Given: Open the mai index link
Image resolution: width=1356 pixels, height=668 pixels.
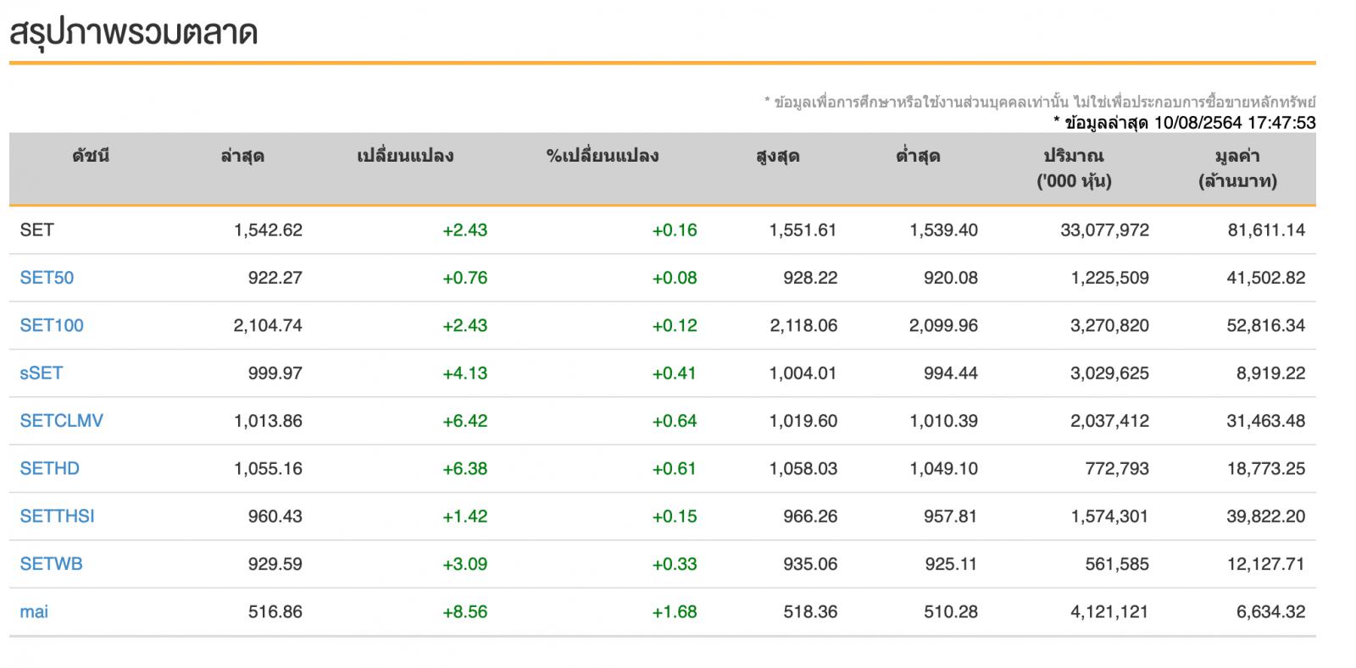Looking at the screenshot, I should [34, 611].
